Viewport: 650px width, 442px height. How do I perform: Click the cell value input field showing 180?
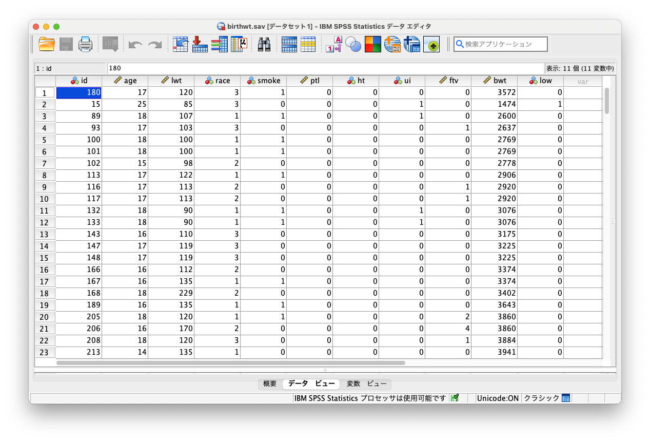(324, 68)
